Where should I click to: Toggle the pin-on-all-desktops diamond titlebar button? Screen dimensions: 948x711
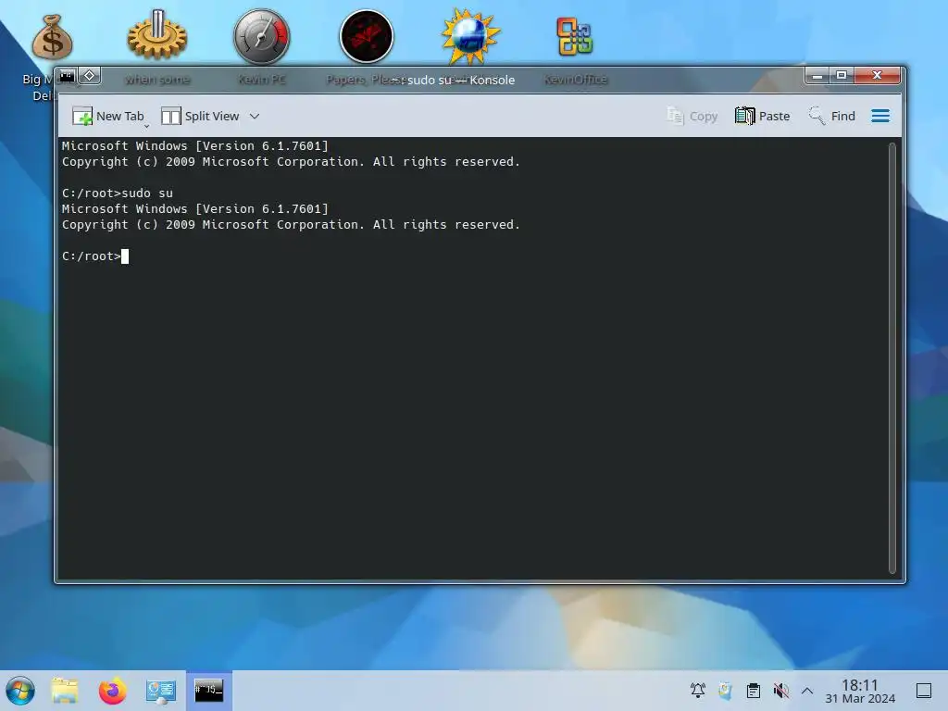click(x=90, y=76)
